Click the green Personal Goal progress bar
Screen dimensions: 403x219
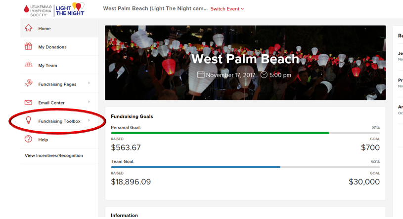[x=220, y=133]
